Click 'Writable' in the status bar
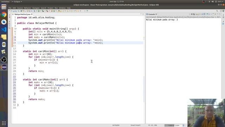The height and width of the screenshot is (127, 225). [116, 125]
